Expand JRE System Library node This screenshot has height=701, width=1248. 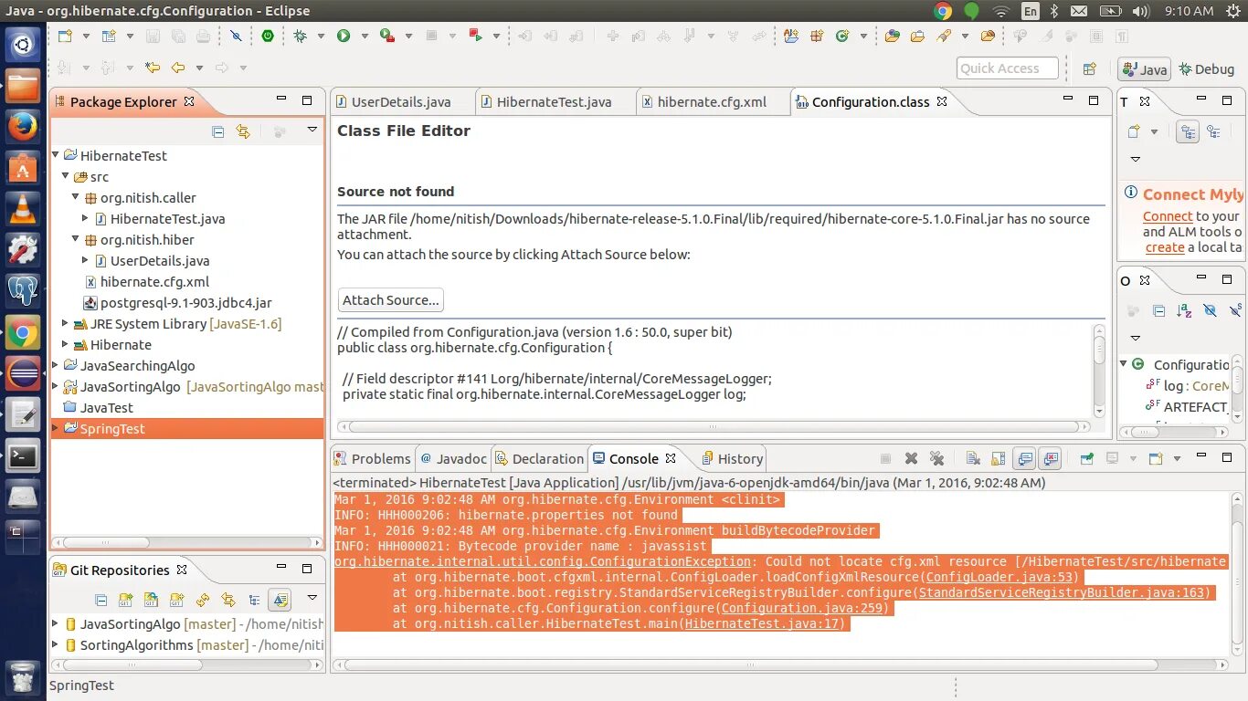[x=65, y=323]
